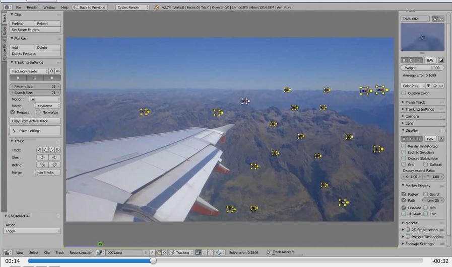
Task: Clear track path after current frame
Action: 54,157
